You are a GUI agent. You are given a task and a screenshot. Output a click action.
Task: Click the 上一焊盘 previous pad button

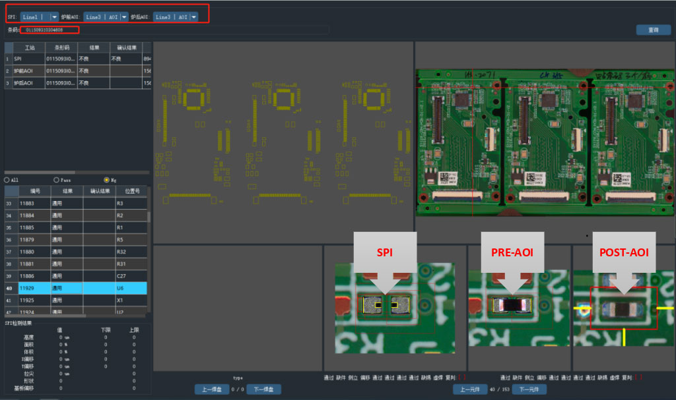click(x=212, y=389)
